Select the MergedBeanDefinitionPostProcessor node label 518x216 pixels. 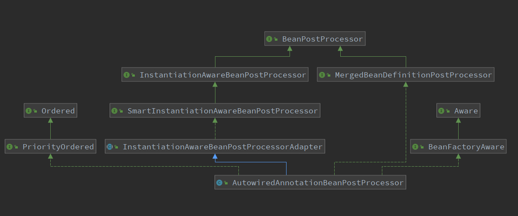413,75
